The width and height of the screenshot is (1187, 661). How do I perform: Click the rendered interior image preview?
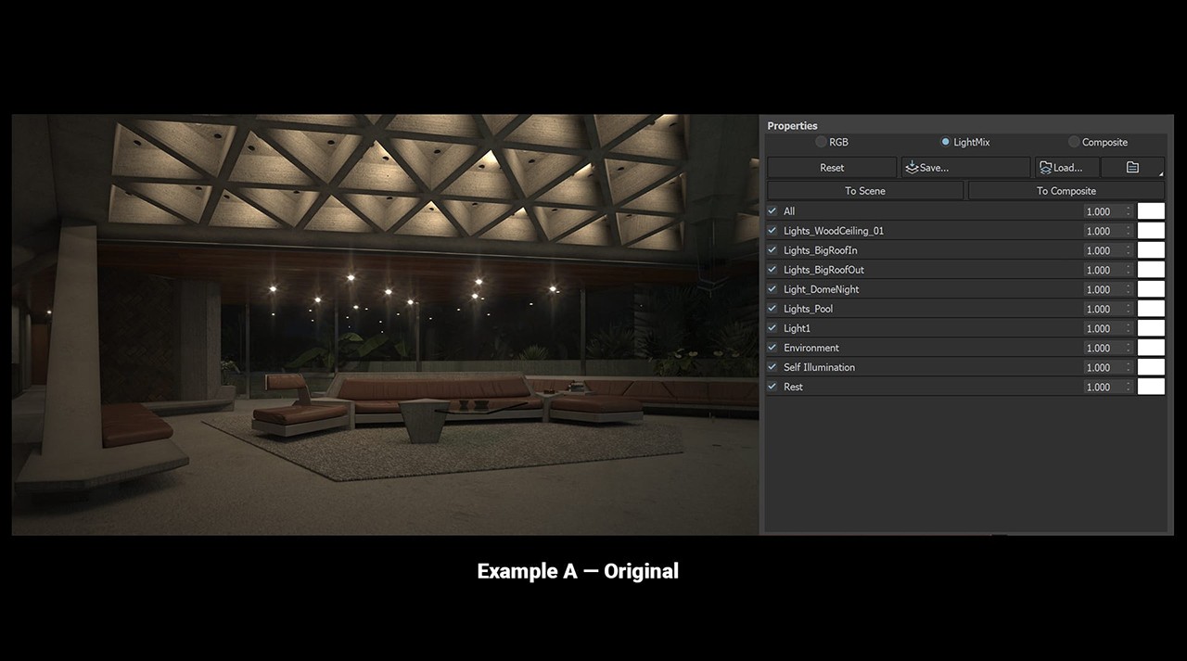coord(385,324)
